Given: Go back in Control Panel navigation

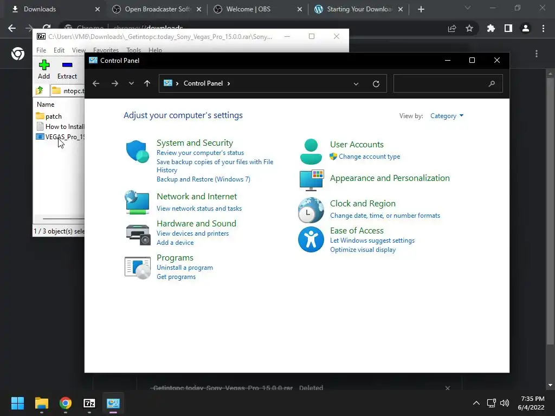Looking at the screenshot, I should (x=96, y=83).
